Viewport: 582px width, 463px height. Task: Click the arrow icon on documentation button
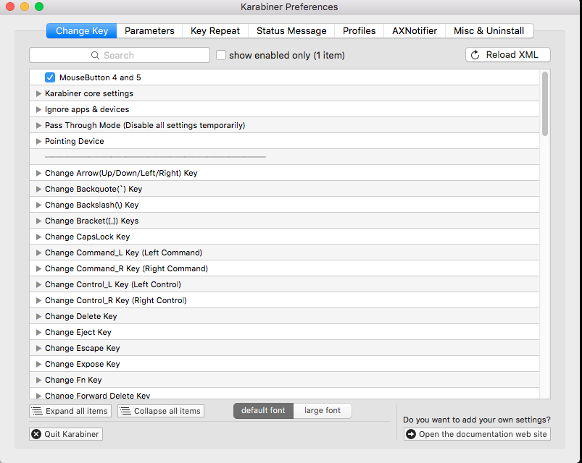[411, 434]
